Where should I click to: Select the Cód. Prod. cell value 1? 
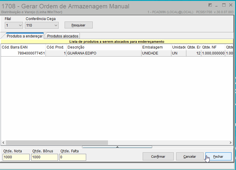[x=56, y=53]
